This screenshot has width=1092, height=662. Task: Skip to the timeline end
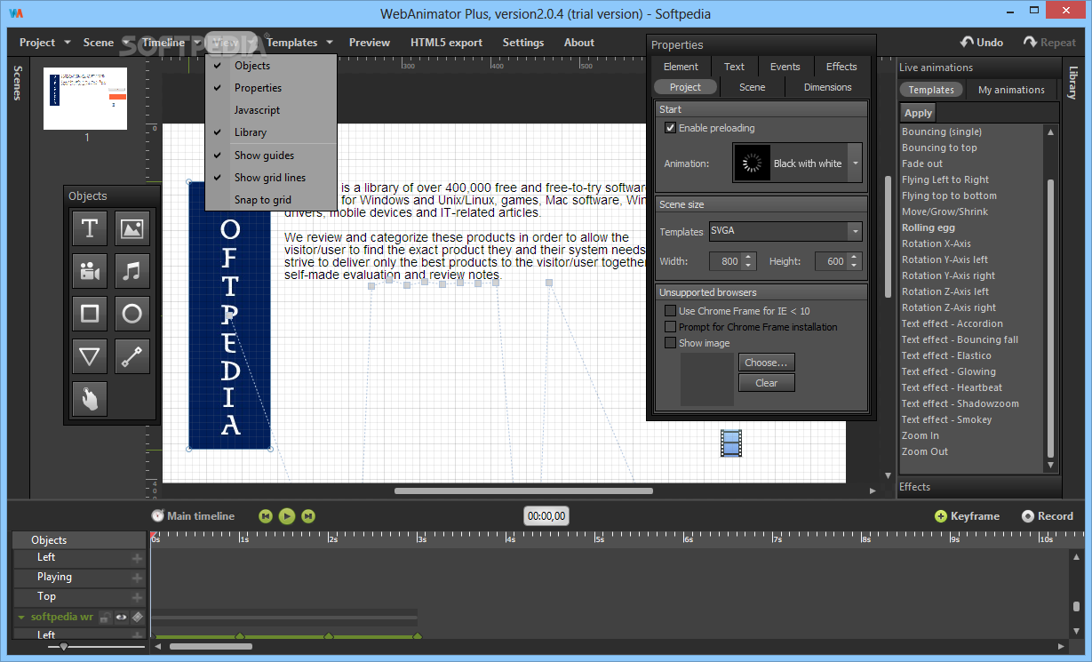[x=308, y=515]
